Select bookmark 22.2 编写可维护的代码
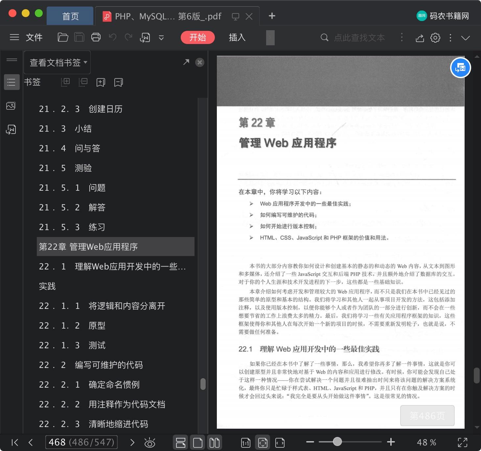This screenshot has height=451, width=481. pos(116,365)
